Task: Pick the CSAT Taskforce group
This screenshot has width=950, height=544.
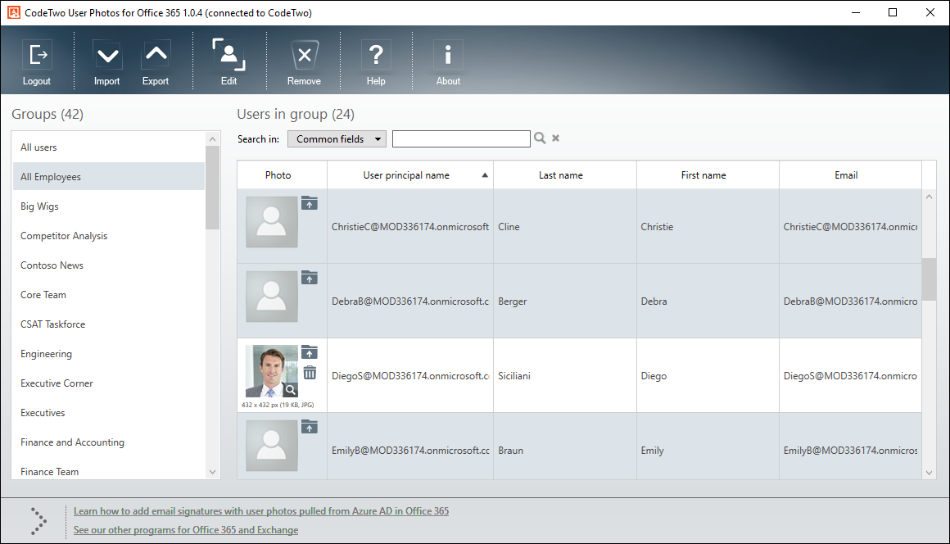Action: (109, 324)
